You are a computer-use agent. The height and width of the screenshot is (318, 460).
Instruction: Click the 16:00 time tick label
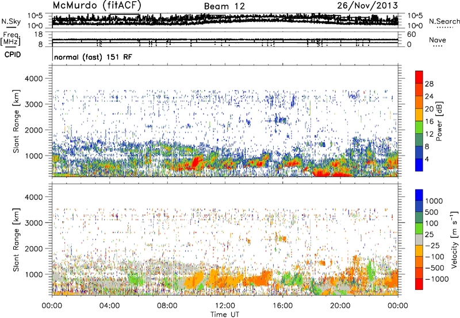coord(282,306)
